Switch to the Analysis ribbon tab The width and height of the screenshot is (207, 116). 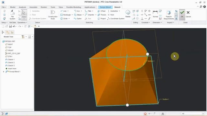[x=22, y=7]
